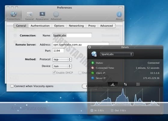Click the Connected status value
The width and height of the screenshot is (168, 121).
tap(154, 63)
